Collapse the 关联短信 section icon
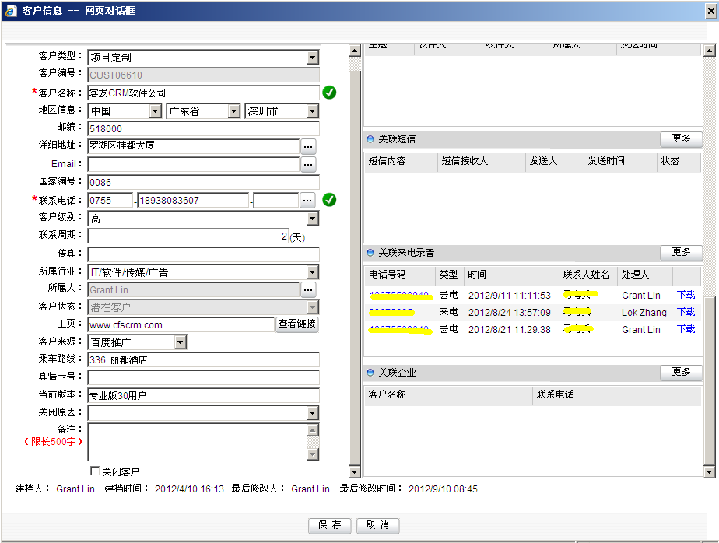This screenshot has height=543, width=719. 370,139
